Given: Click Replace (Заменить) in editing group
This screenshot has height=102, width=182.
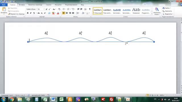Looking at the screenshot, I should 167,11.
